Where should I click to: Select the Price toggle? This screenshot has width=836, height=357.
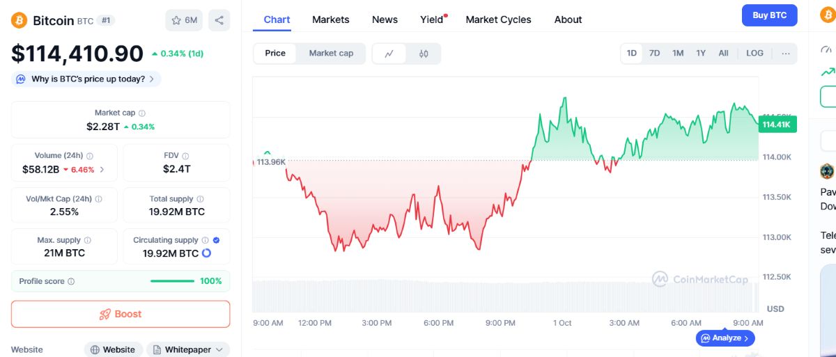275,54
